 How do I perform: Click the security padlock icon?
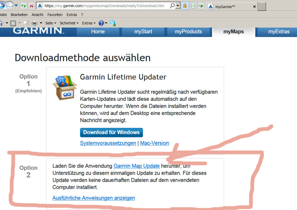pos(185,6)
